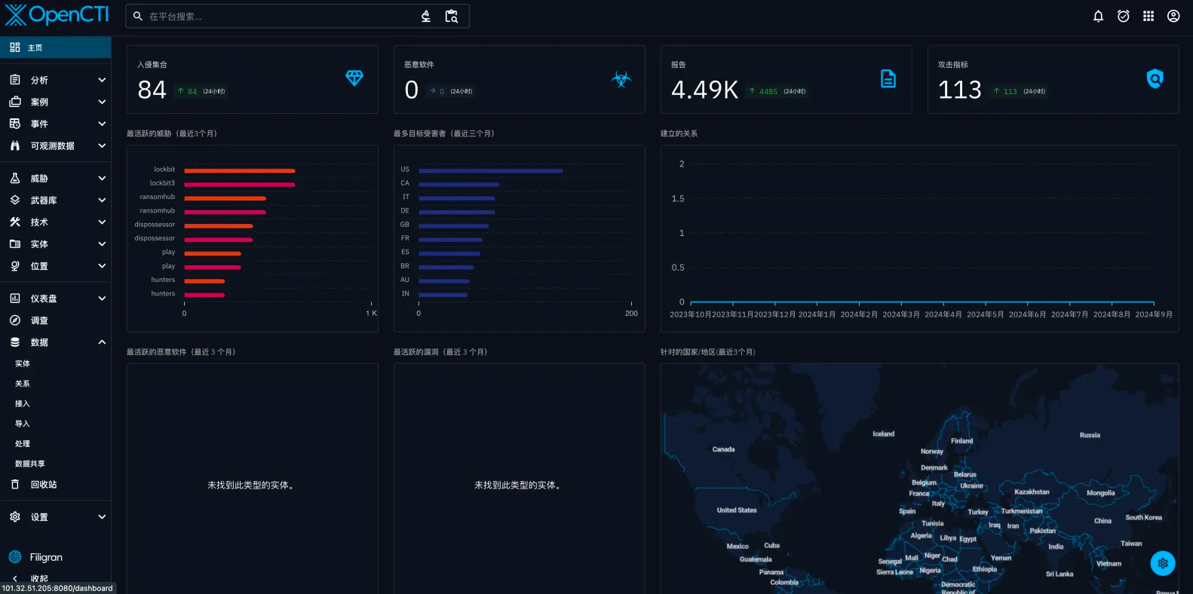Click the 实体 folder icon
Screen dimensions: 1193x594
(x=15, y=244)
